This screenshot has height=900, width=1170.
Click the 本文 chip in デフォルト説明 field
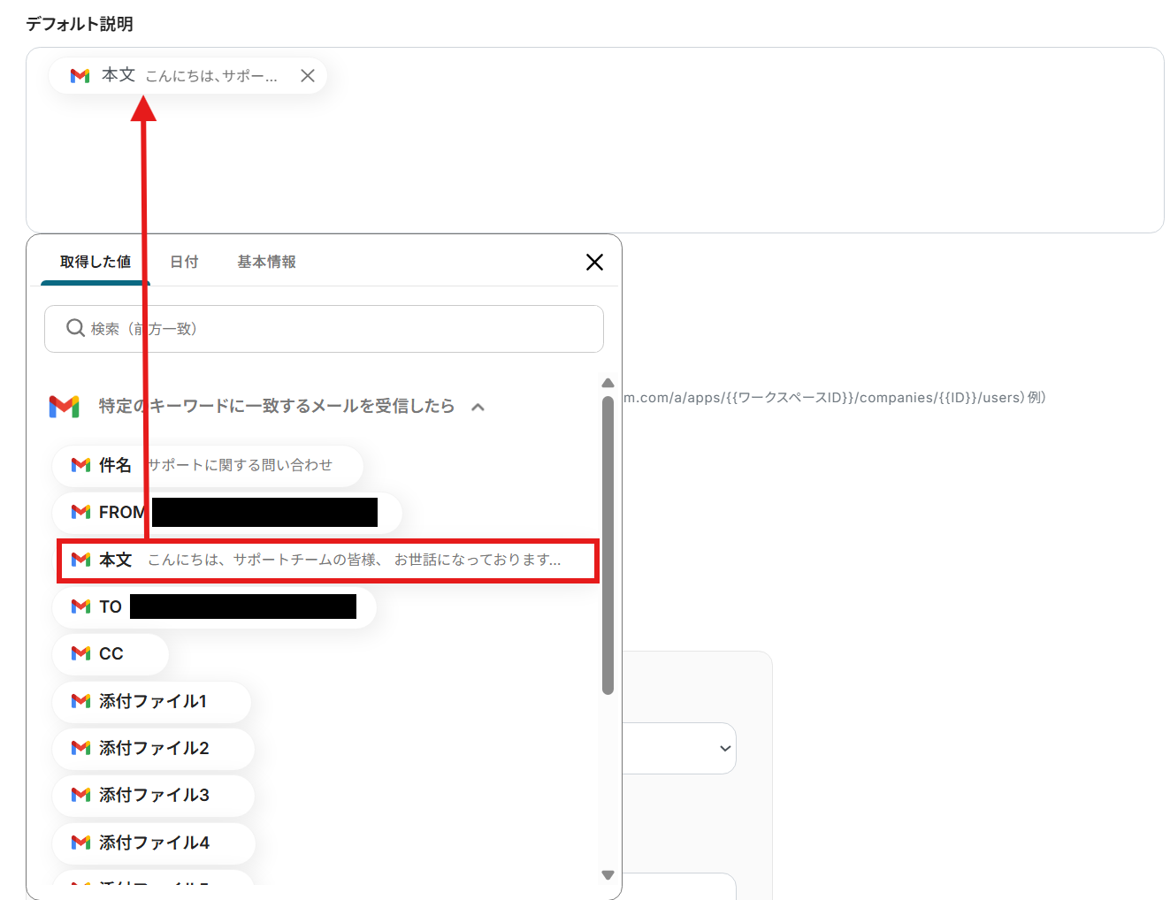187,76
